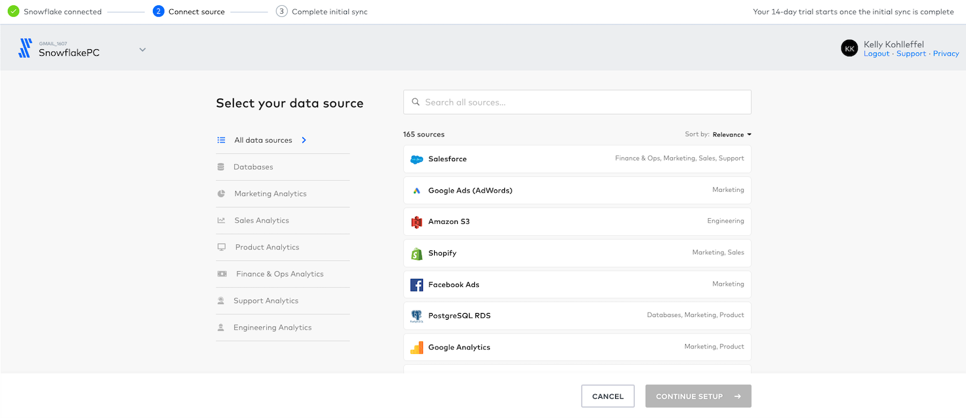Click PostgreSQL RDS Databases, Marketing, Product tags

[x=696, y=315]
